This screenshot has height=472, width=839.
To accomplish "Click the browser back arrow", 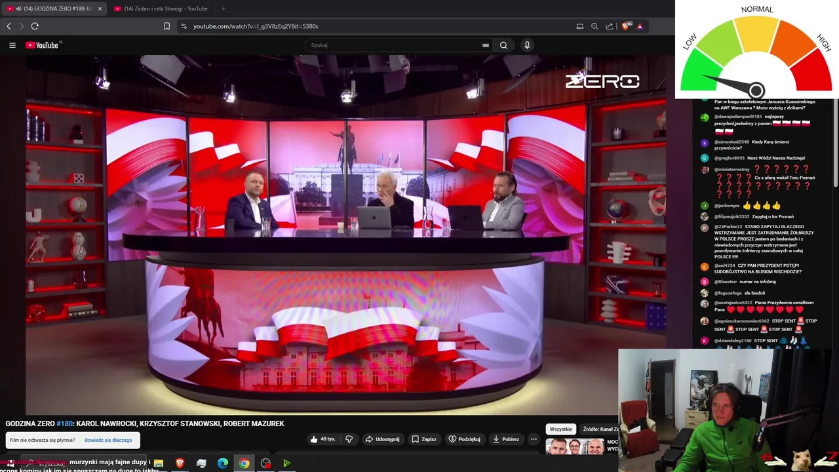I will pos(9,26).
